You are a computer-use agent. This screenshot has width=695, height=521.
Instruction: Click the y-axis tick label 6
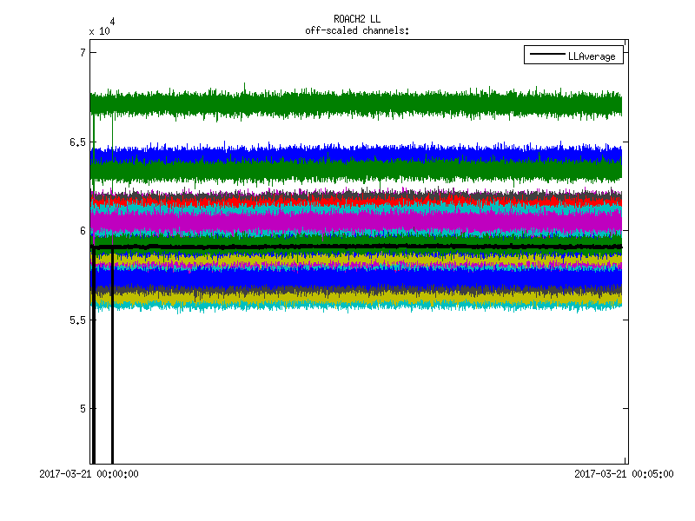[82, 231]
